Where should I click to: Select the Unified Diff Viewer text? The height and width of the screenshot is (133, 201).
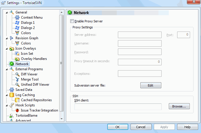[35, 85]
